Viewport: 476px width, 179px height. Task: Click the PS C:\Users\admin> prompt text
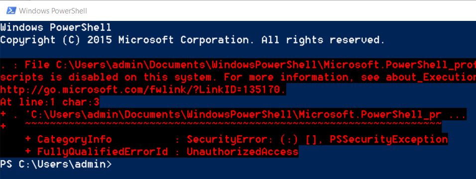[x=56, y=164]
